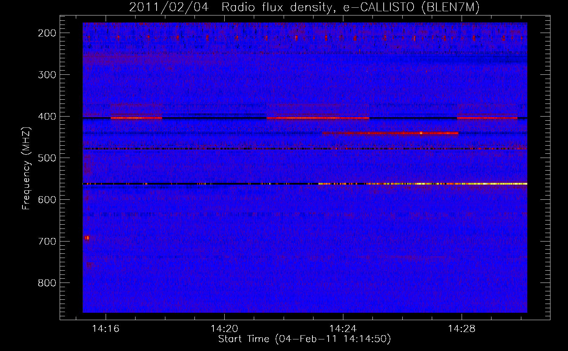Image resolution: width=568 pixels, height=351 pixels.
Task: Click the 400 frequency tick label
Action: (x=47, y=117)
